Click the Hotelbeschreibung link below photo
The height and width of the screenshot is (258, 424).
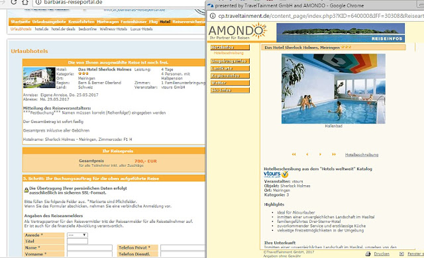click(362, 155)
